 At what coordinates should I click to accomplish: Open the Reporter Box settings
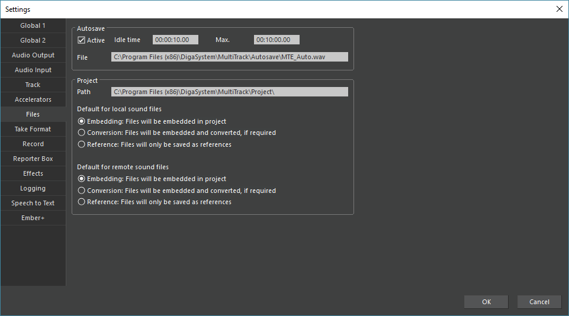click(x=33, y=159)
